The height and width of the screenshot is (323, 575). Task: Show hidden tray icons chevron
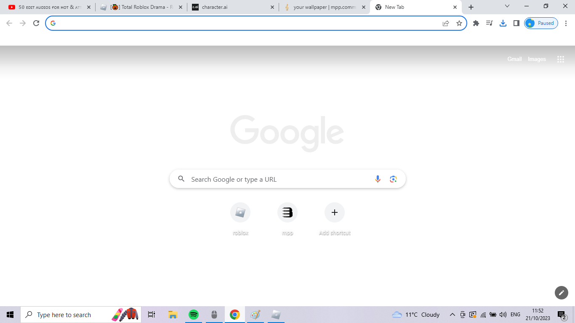point(453,315)
